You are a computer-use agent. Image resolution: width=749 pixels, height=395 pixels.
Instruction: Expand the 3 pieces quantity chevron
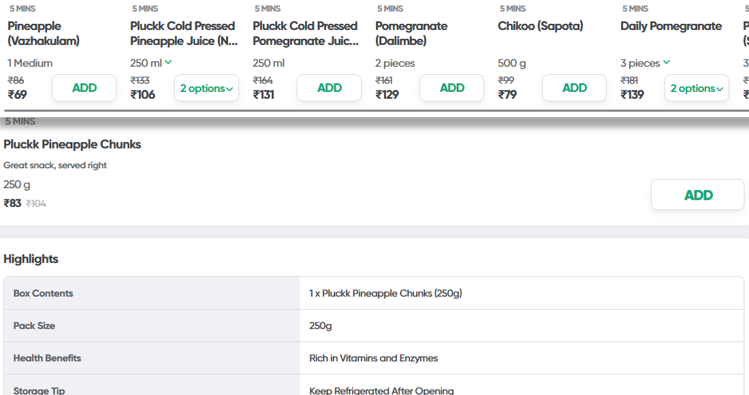[x=667, y=63]
